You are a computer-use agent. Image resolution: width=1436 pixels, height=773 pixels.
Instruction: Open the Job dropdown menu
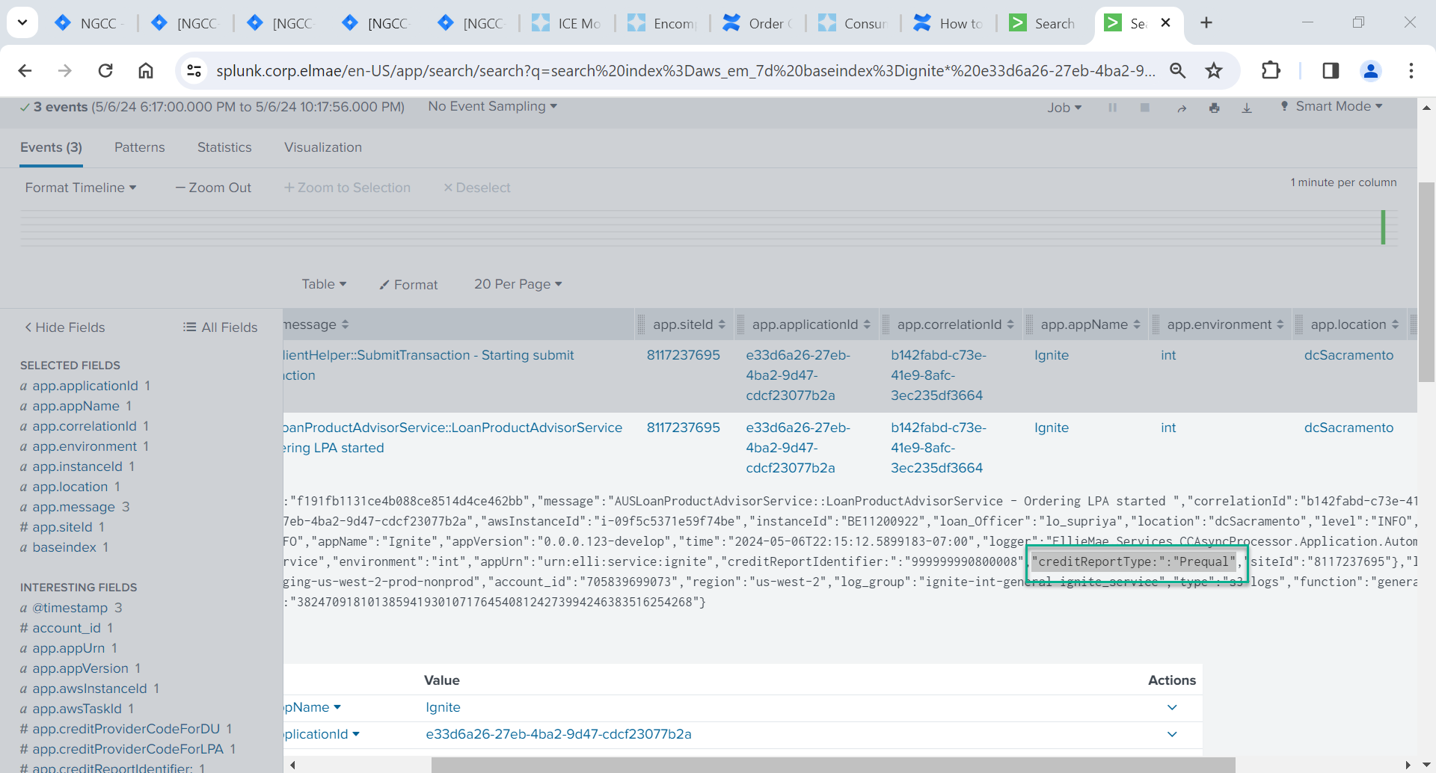click(x=1064, y=108)
